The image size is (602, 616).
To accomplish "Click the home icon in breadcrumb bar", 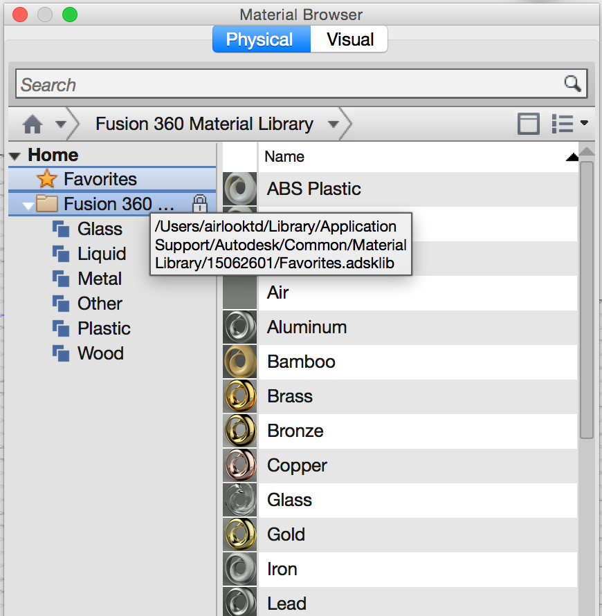I will [x=33, y=124].
